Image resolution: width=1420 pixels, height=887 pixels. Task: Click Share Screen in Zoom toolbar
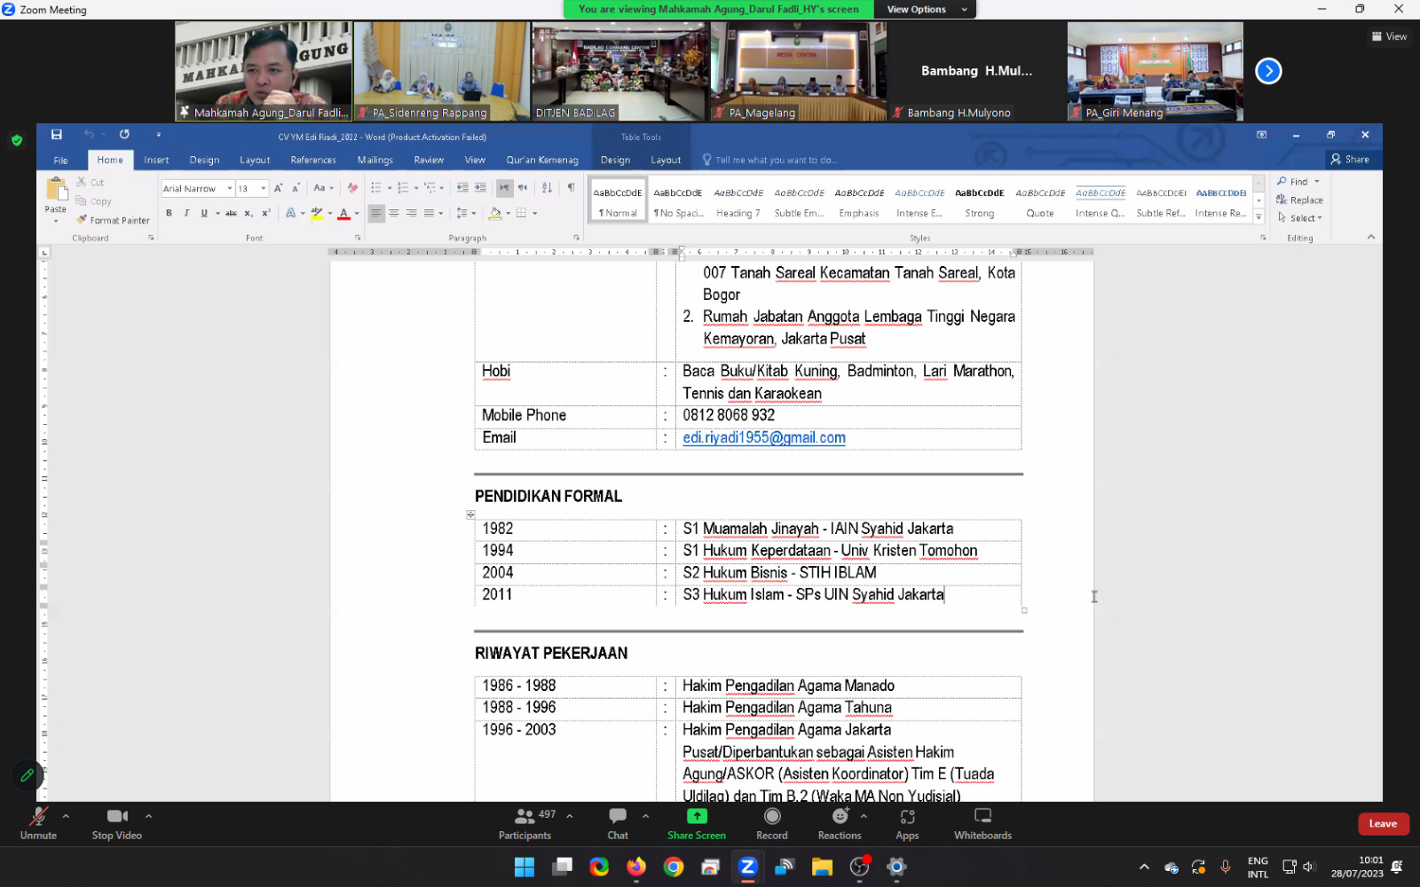coord(697,824)
